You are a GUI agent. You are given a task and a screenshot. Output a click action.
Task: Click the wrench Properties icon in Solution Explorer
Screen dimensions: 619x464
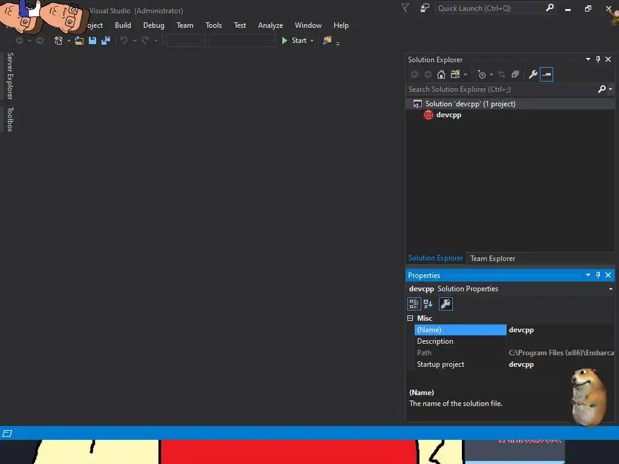tap(533, 74)
